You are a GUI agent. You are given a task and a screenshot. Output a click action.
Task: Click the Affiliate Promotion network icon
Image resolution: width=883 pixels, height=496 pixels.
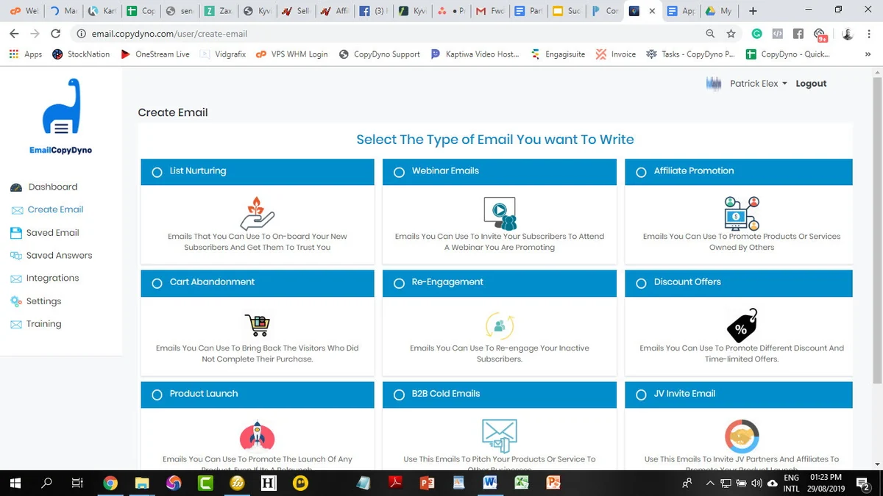742,213
